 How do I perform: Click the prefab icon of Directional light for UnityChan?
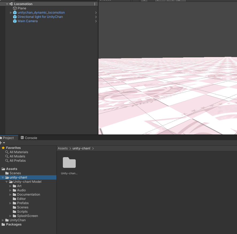(x=15, y=17)
